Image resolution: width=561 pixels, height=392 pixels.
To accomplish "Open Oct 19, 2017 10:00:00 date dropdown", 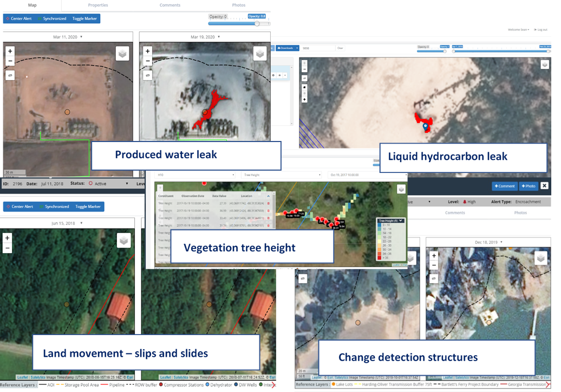I will pos(367,175).
